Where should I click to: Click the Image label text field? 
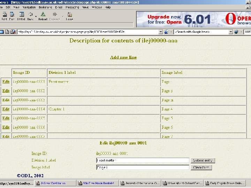143,167
